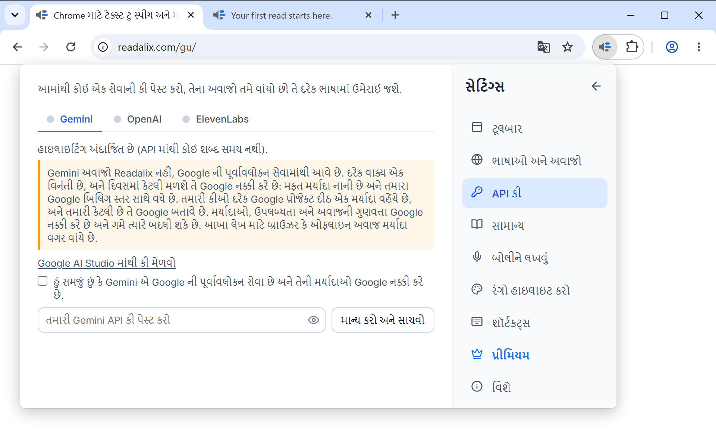Go back to previous page
Viewport: 716px width, 447px height.
point(17,47)
